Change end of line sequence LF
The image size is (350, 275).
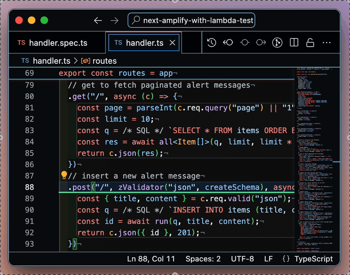268,259
